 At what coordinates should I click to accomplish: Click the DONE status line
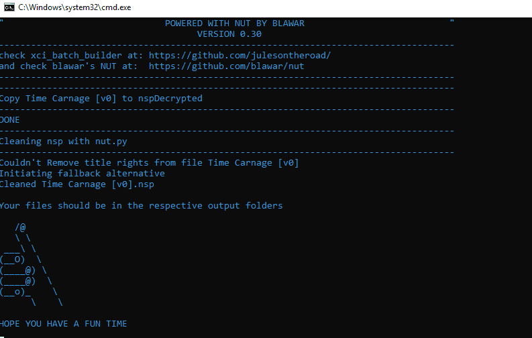(x=10, y=120)
